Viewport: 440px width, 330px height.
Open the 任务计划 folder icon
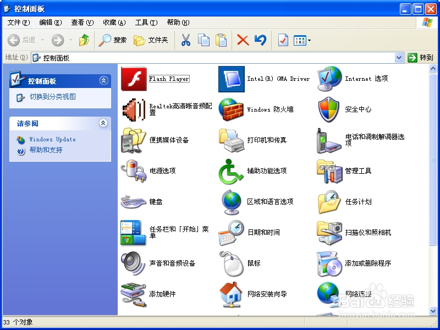click(x=329, y=202)
